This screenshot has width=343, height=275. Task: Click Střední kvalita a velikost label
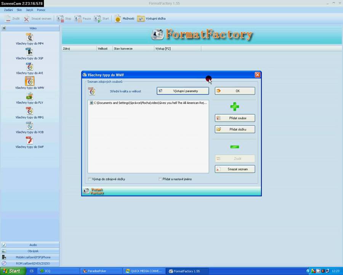click(x=125, y=91)
